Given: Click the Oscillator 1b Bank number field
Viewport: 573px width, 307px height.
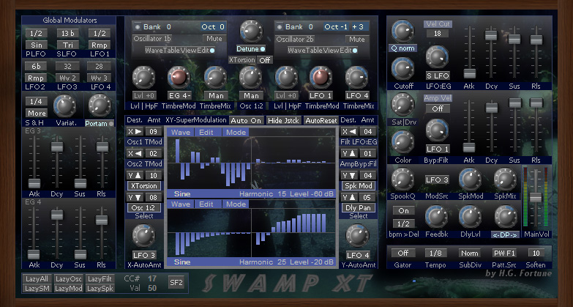Looking at the screenshot, I should pyautogui.click(x=169, y=26).
